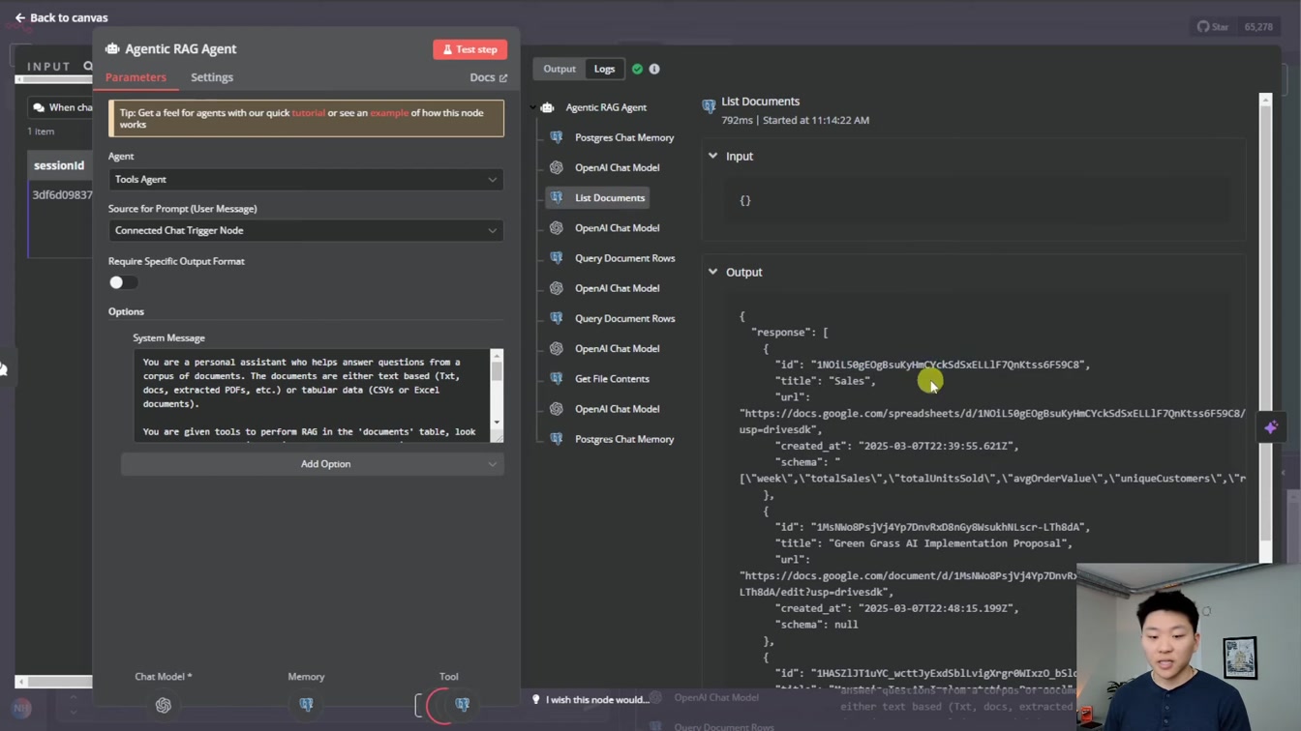Viewport: 1301px width, 731px height.
Task: Collapse the Agentic RAG Agent log tree chevron
Action: pos(532,107)
